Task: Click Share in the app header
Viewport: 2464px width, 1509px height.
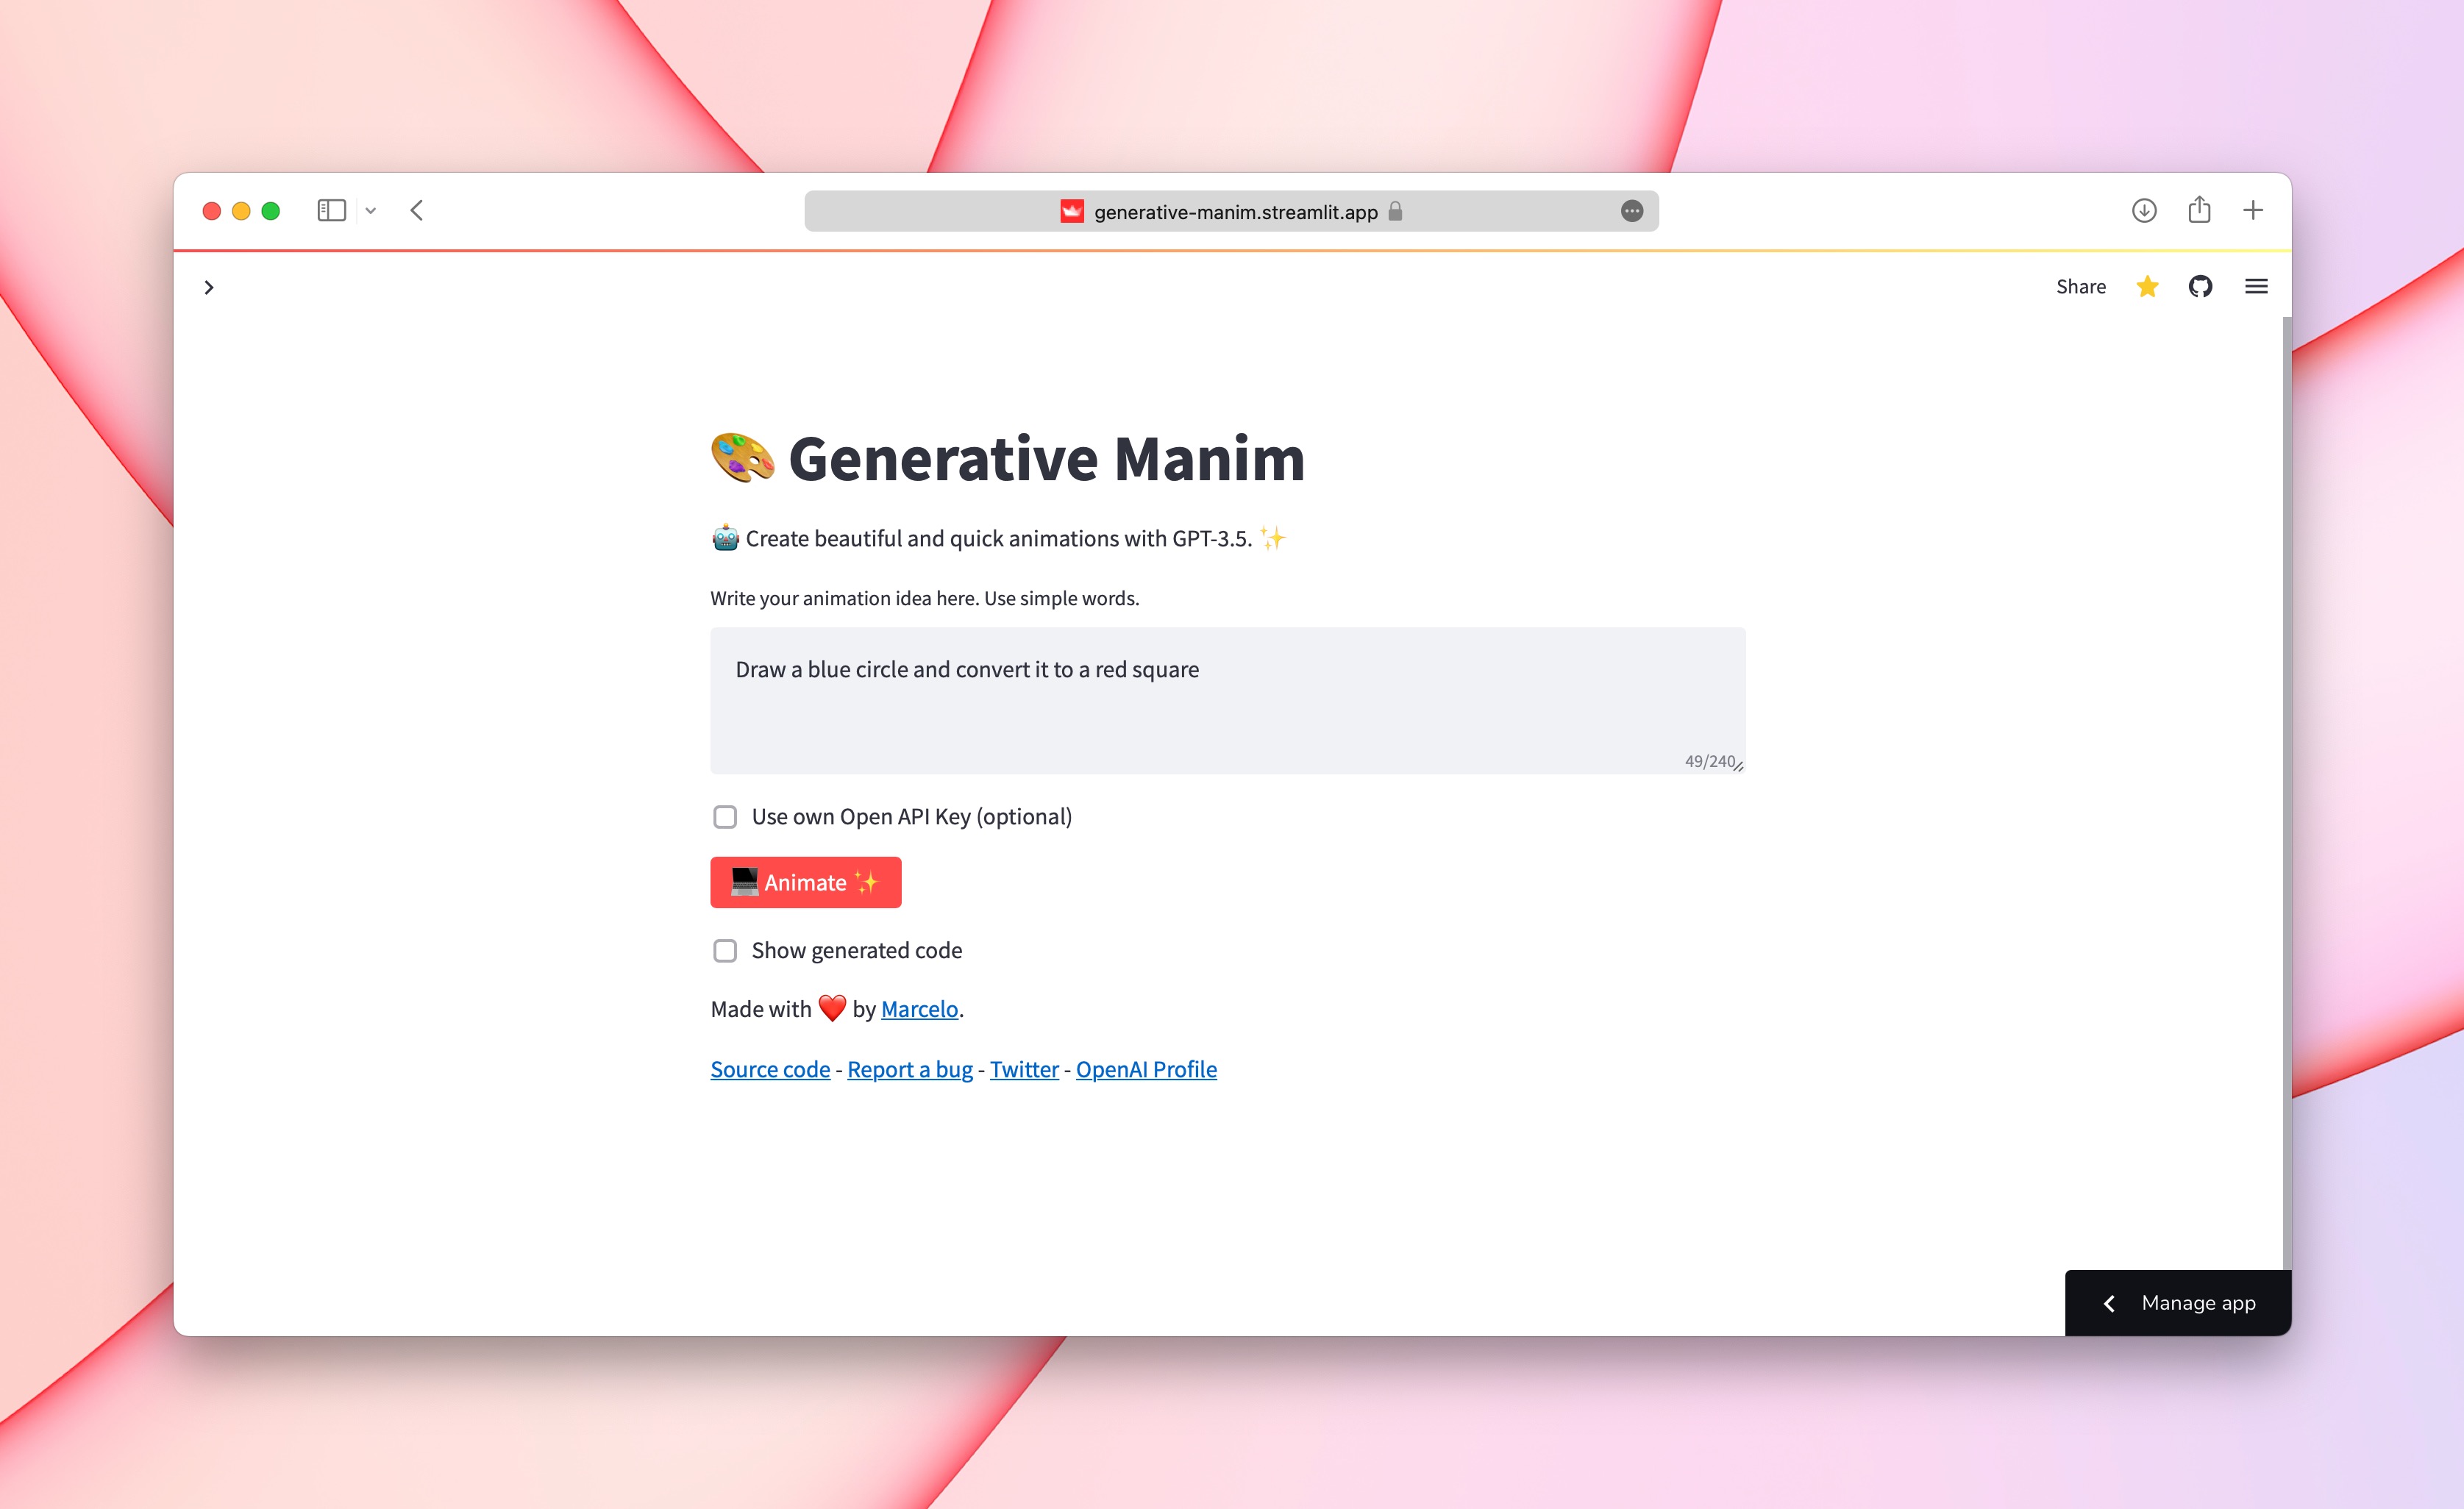Action: (x=2080, y=287)
